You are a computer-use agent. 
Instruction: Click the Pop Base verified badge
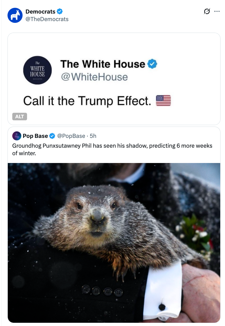(52, 136)
